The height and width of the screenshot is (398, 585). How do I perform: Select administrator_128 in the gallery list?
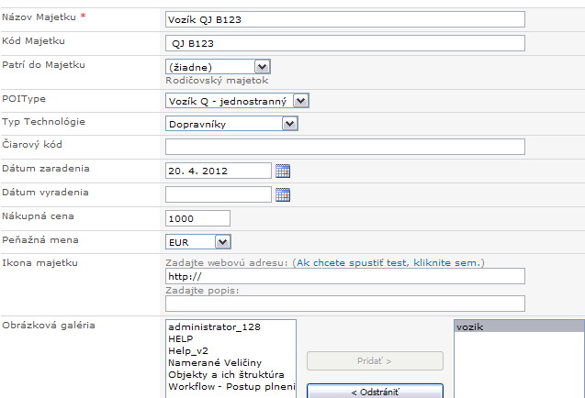(x=231, y=326)
